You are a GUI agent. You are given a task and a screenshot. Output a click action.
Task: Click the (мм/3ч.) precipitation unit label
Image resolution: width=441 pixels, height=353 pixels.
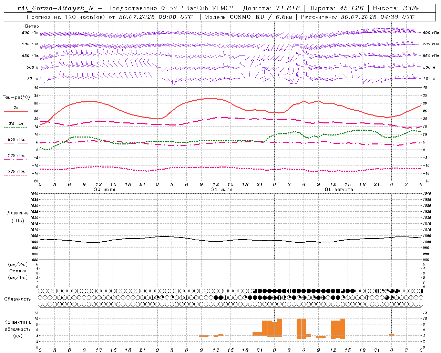click(18, 264)
